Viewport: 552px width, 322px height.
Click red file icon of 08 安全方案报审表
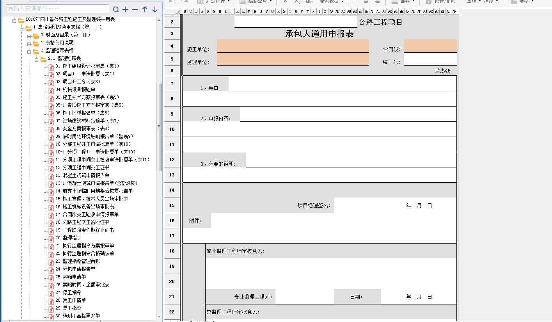pyautogui.click(x=51, y=130)
